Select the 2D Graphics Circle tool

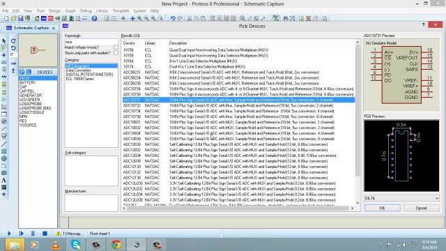(4, 158)
